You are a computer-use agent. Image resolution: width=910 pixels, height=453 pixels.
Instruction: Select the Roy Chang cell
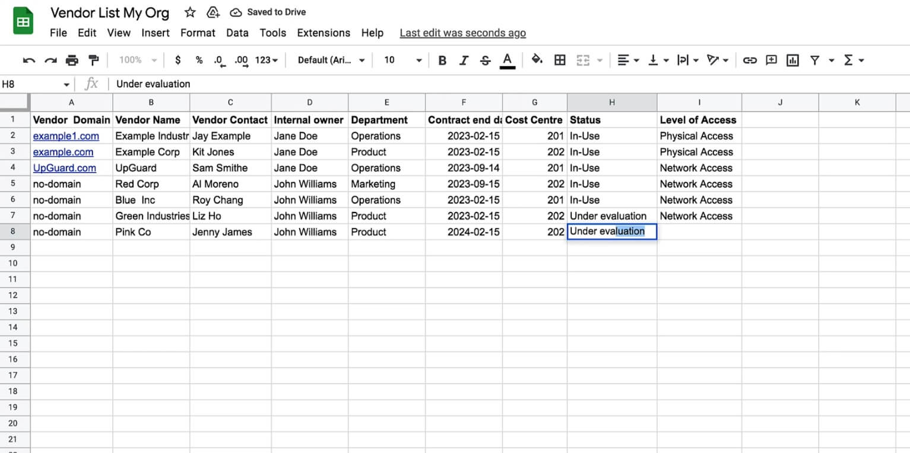click(230, 200)
